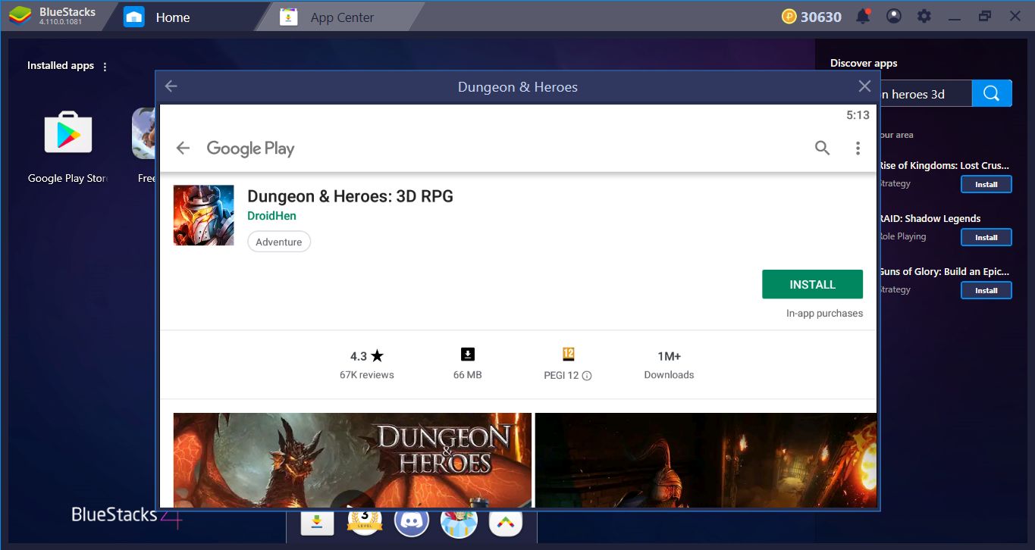Click the In-app purchases label
Viewport: 1035px width, 550px height.
click(x=824, y=313)
